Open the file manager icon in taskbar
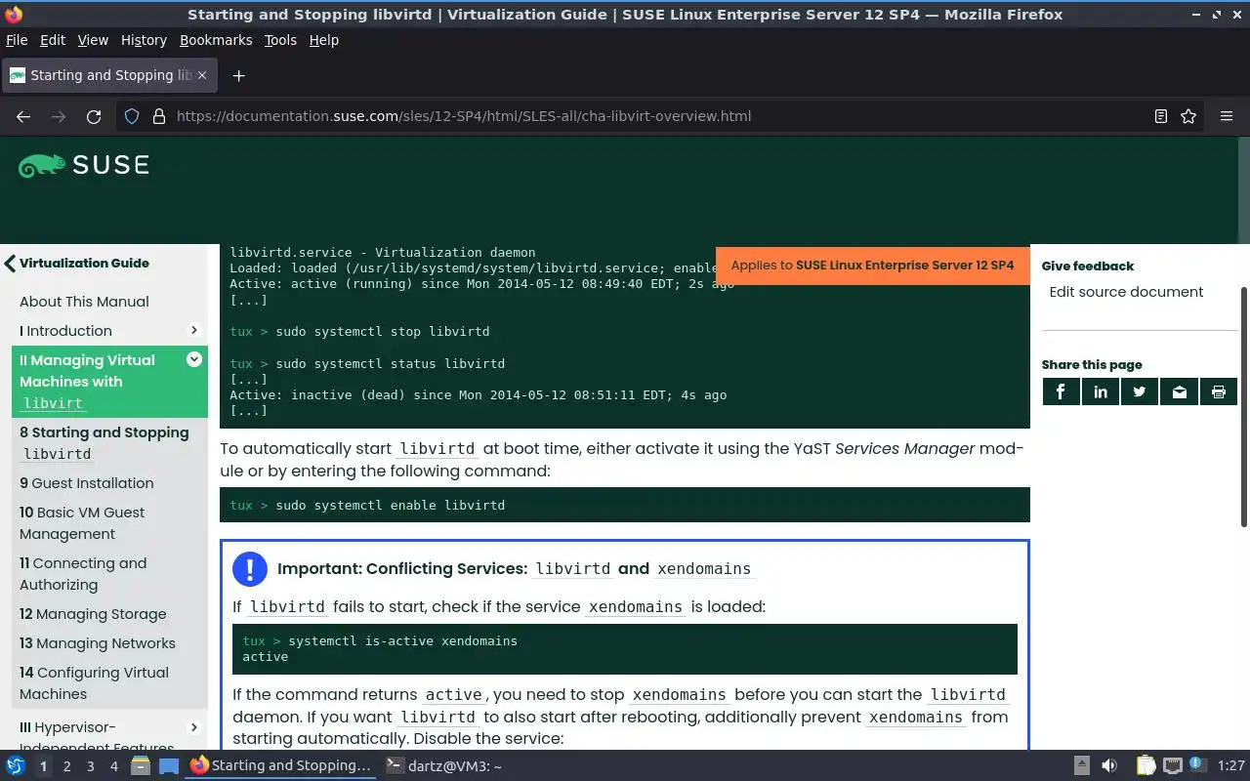 (x=140, y=765)
